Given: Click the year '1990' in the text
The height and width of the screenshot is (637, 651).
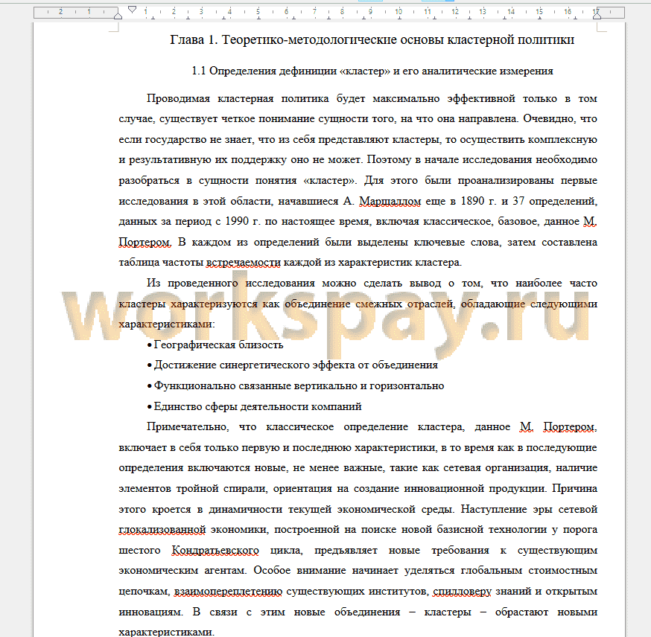Looking at the screenshot, I should point(237,222).
